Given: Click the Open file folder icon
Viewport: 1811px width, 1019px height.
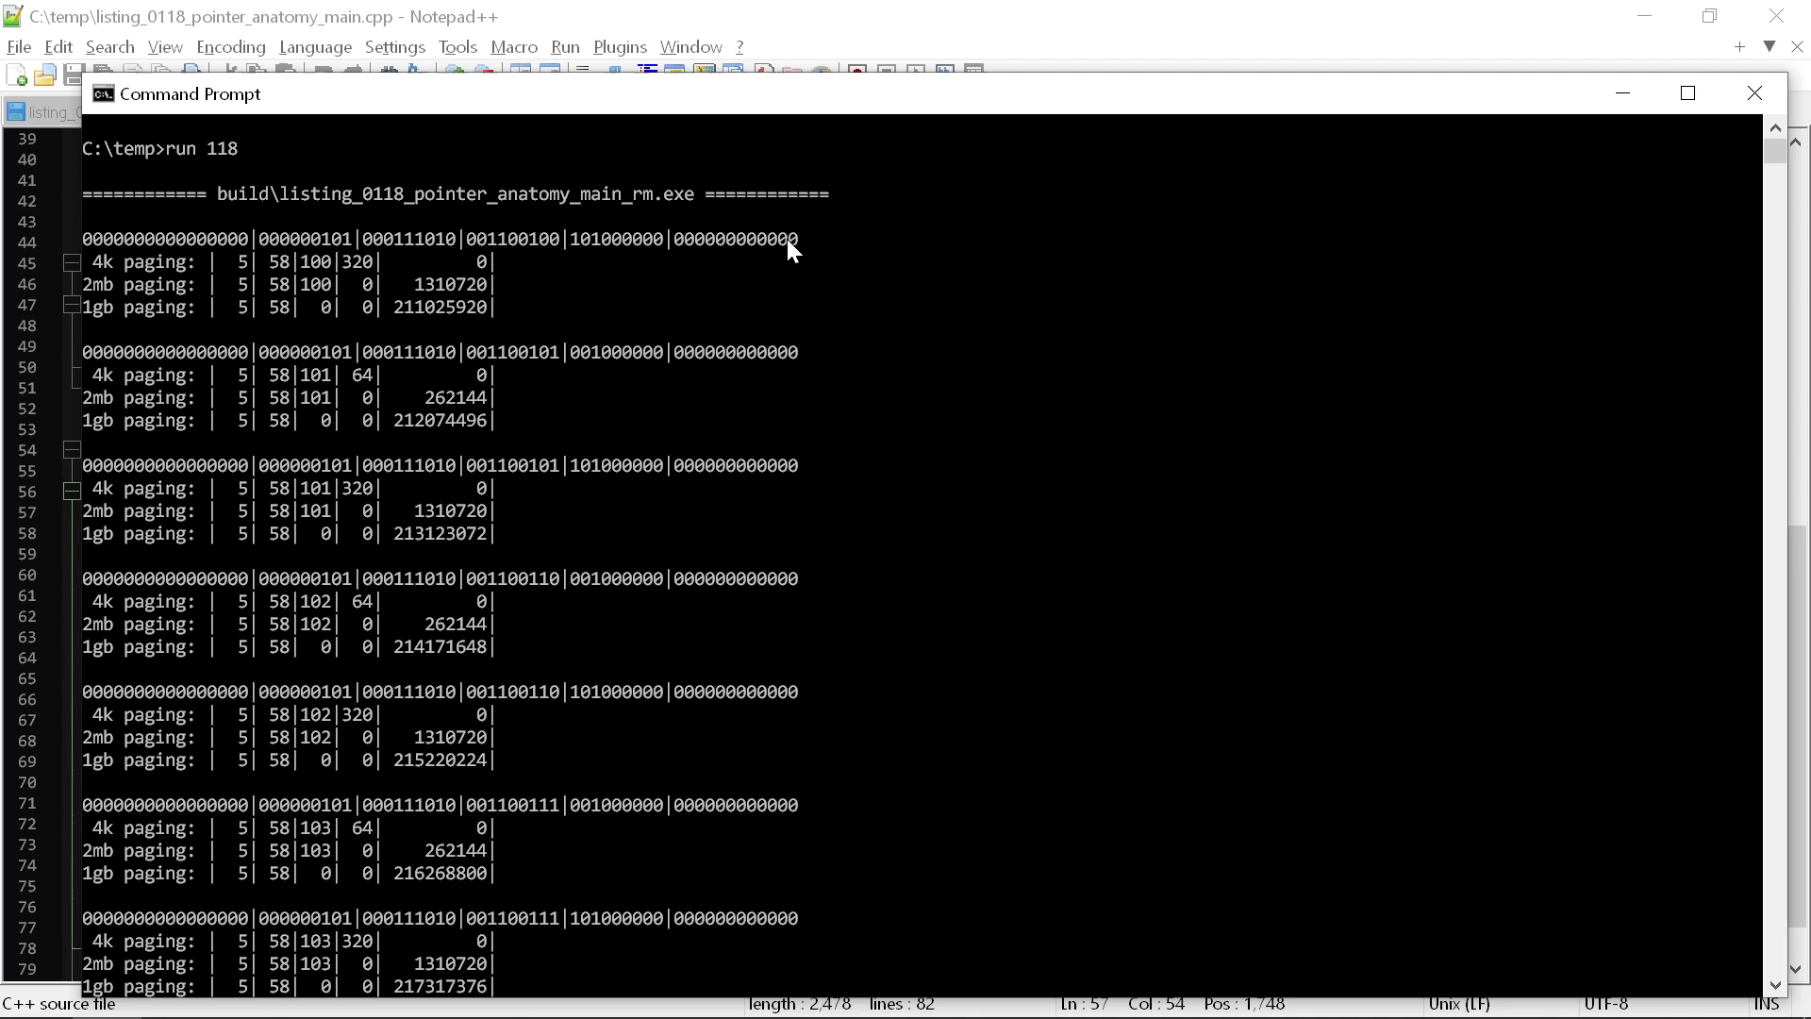Looking at the screenshot, I should [x=44, y=75].
